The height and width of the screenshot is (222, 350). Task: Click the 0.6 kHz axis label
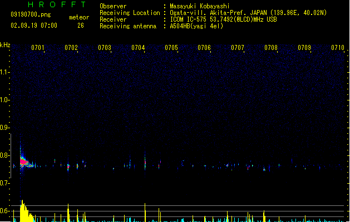(4, 211)
